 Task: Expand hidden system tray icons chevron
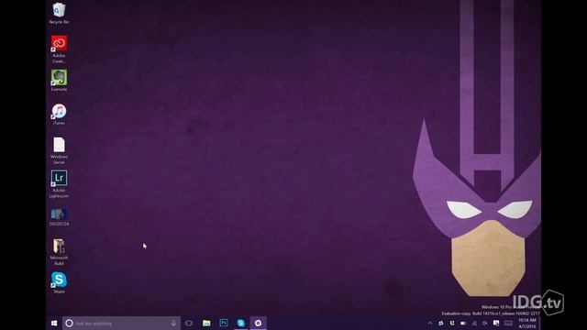click(x=430, y=324)
